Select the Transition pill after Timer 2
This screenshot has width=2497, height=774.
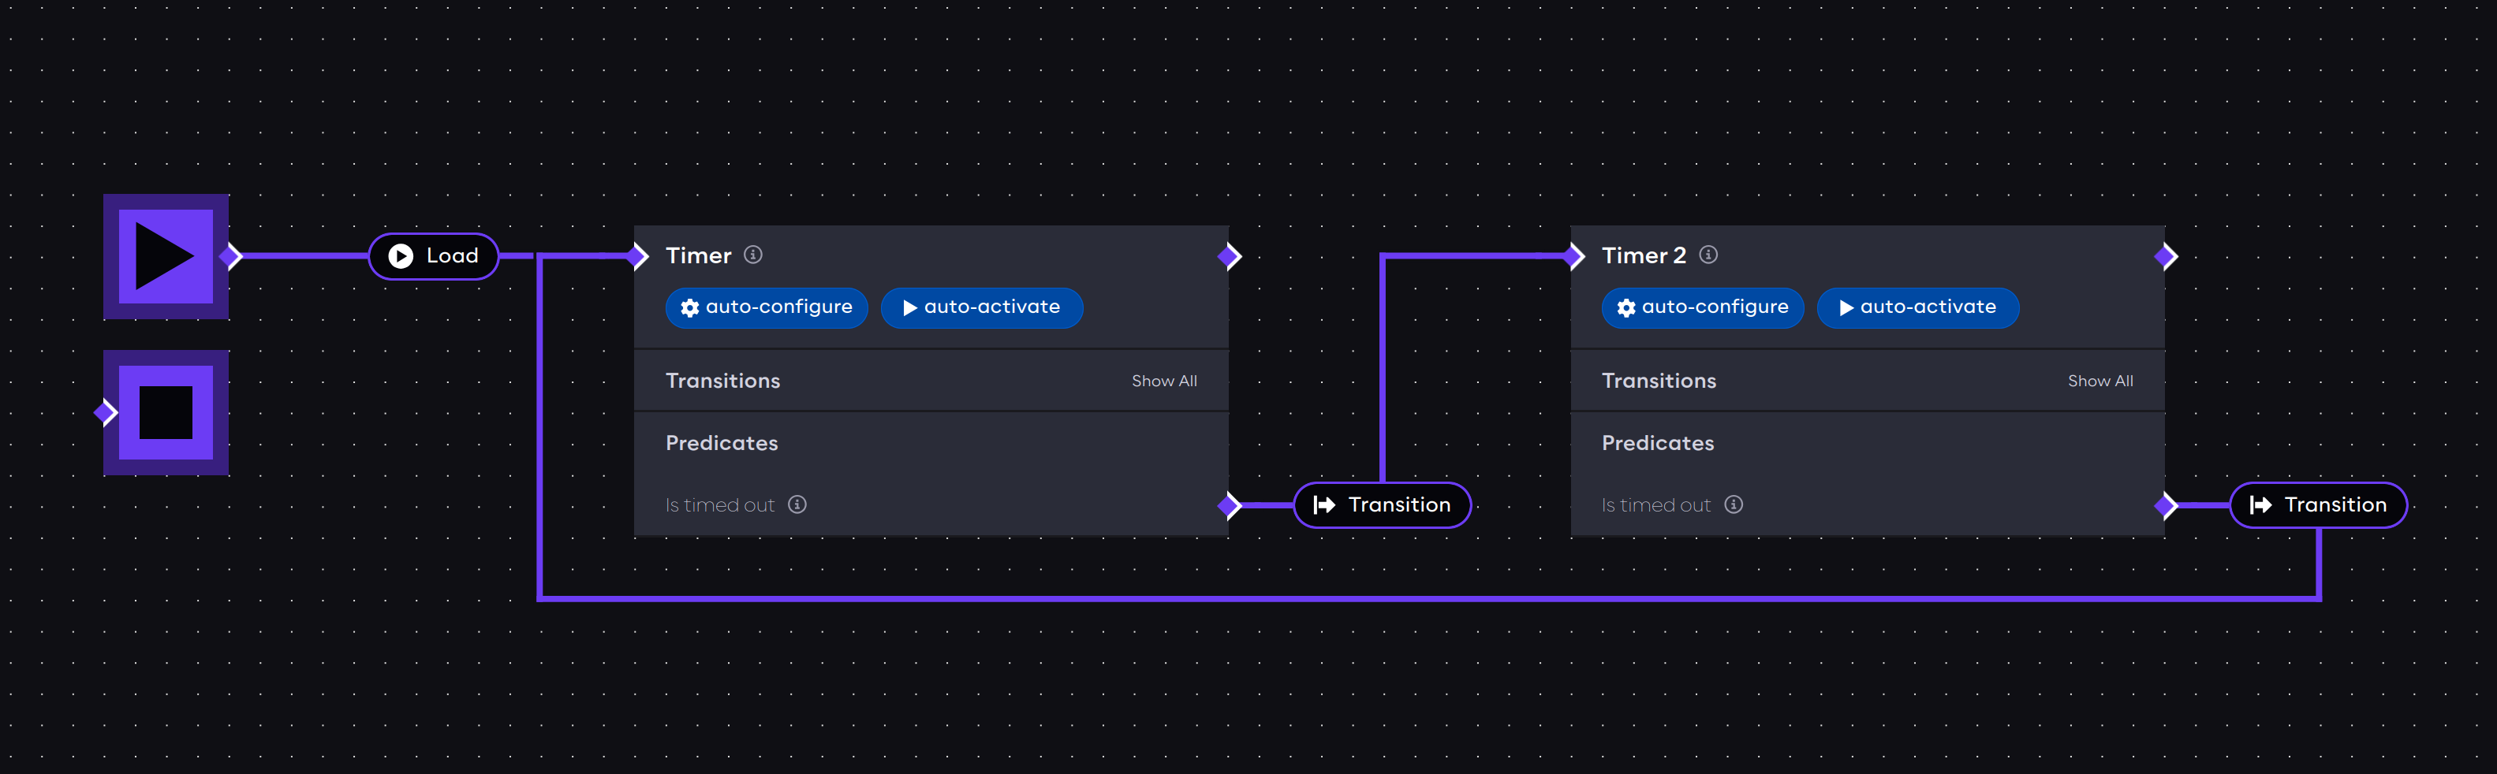pyautogui.click(x=2319, y=506)
